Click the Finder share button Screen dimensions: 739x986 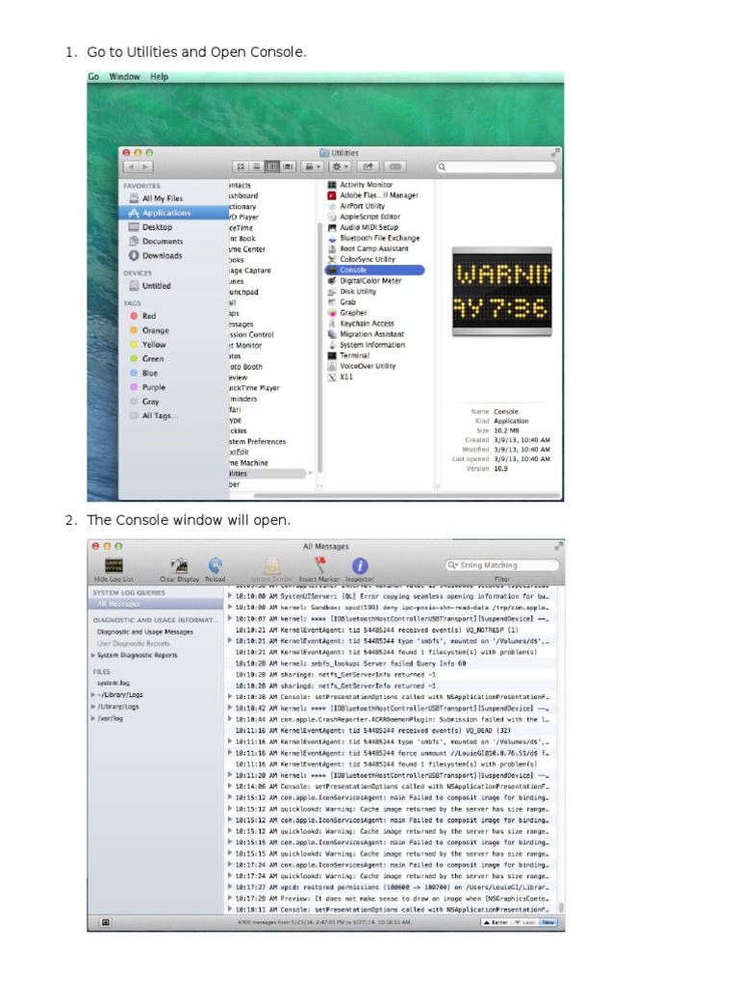point(369,167)
